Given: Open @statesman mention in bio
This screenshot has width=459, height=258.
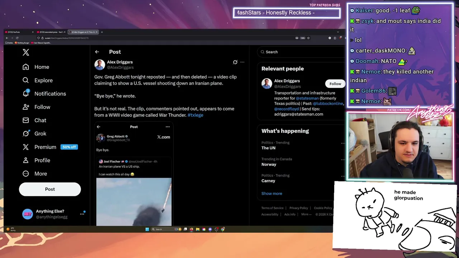Looking at the screenshot, I should tap(307, 98).
